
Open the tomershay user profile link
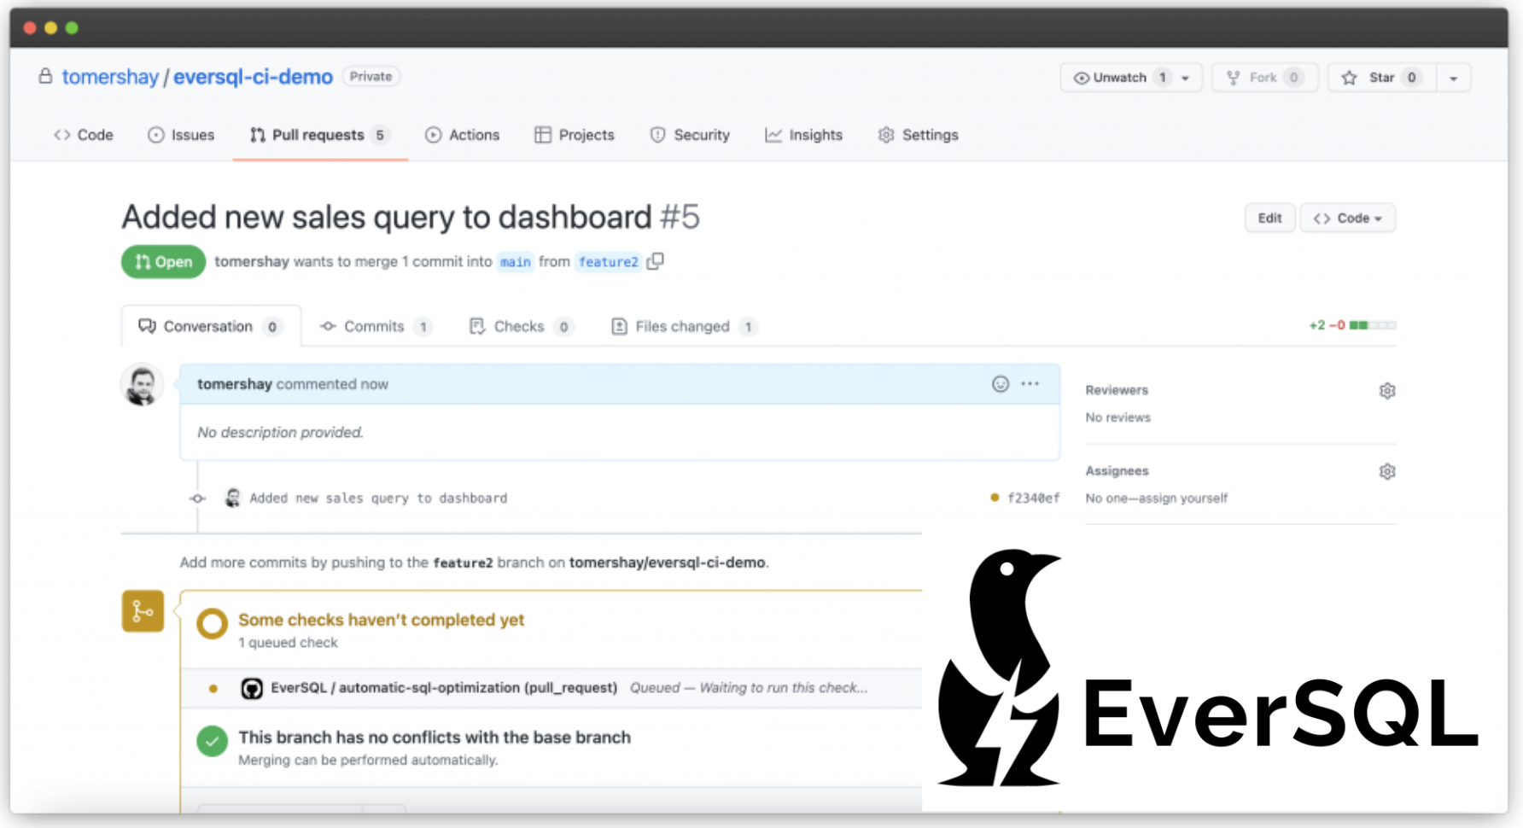tap(110, 77)
